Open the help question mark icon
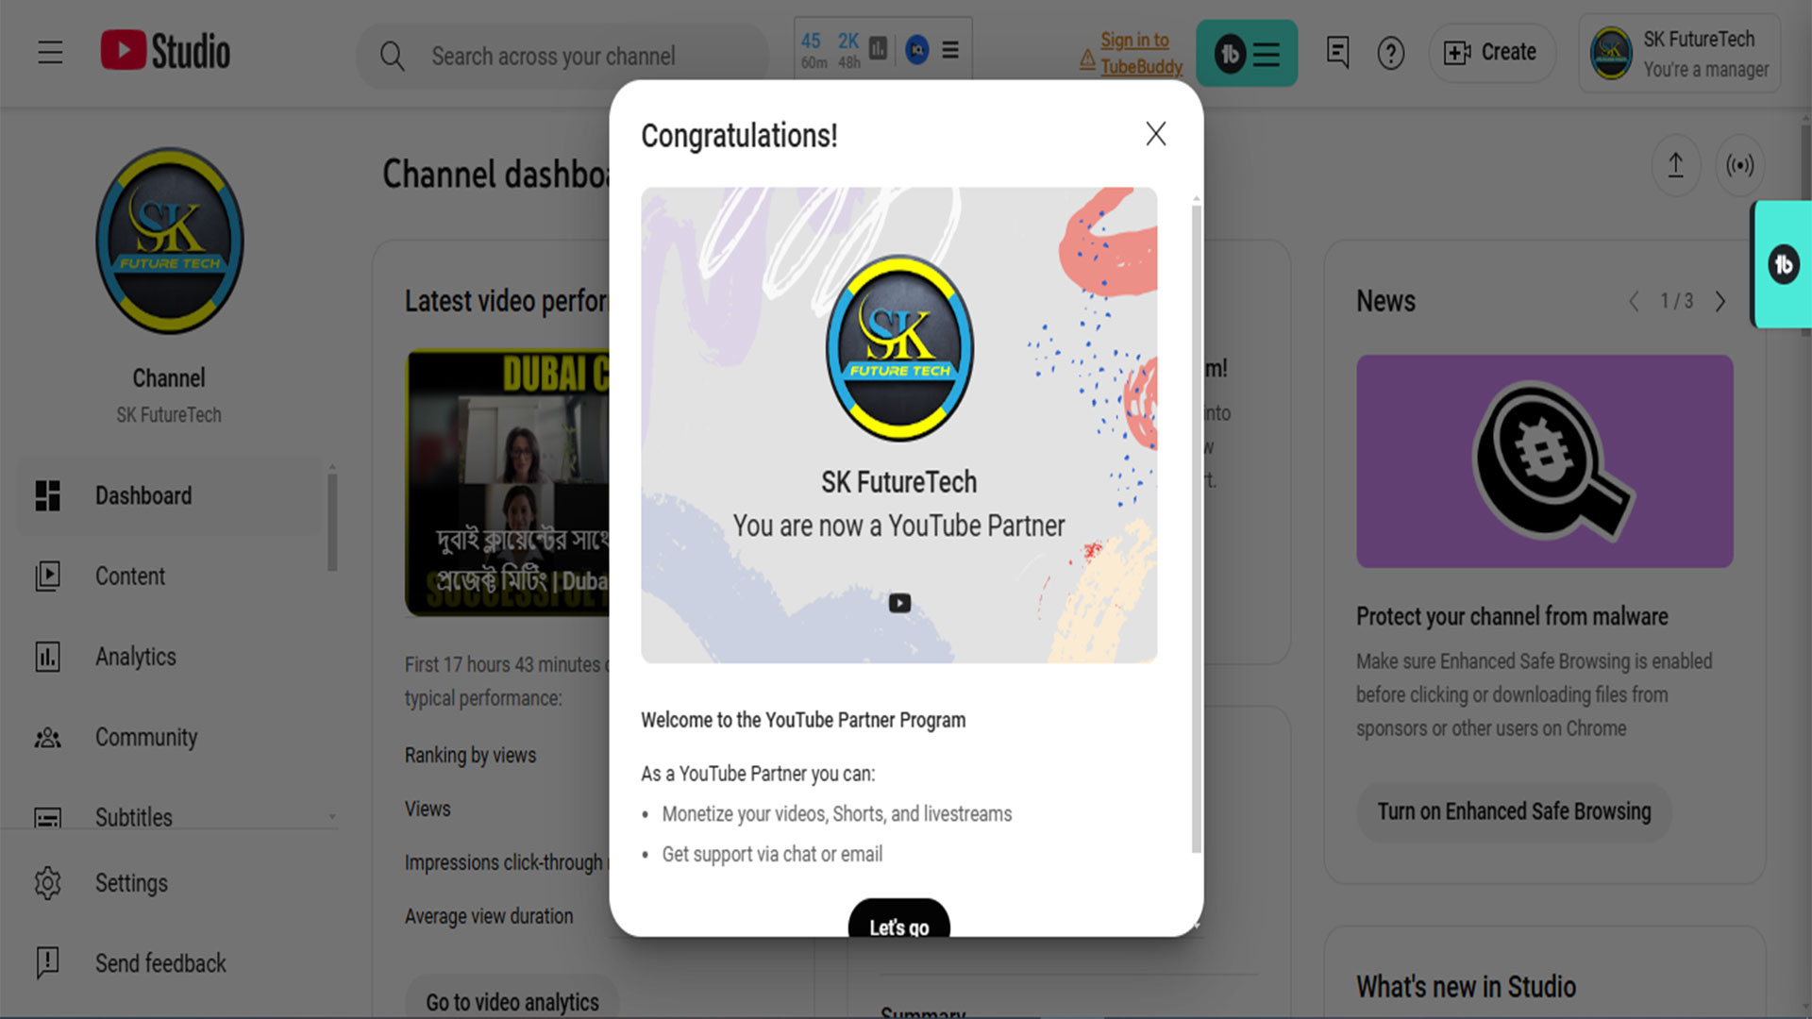 1390,54
